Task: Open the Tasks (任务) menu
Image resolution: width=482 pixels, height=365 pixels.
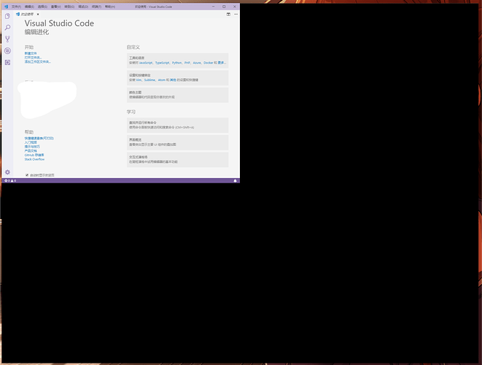Action: [x=96, y=7]
